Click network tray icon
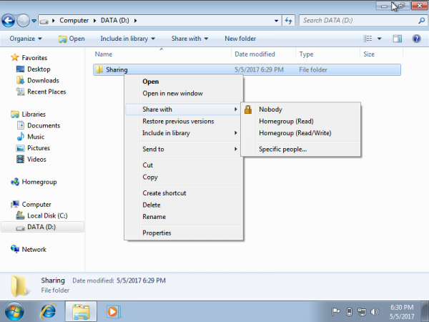 [x=362, y=311]
